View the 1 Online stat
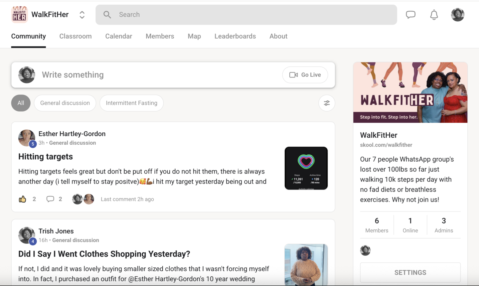479x286 pixels. pyautogui.click(x=410, y=225)
